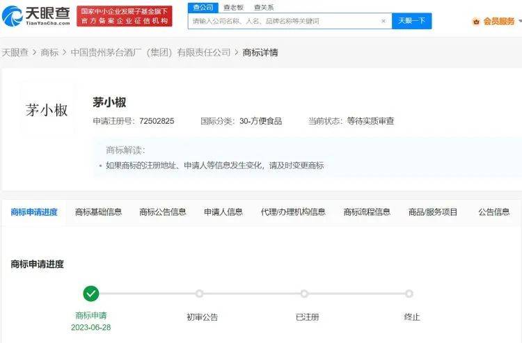Screen dimensions: 522x343
Task: Click the 30-方便食品 classification text
Action: [x=261, y=121]
